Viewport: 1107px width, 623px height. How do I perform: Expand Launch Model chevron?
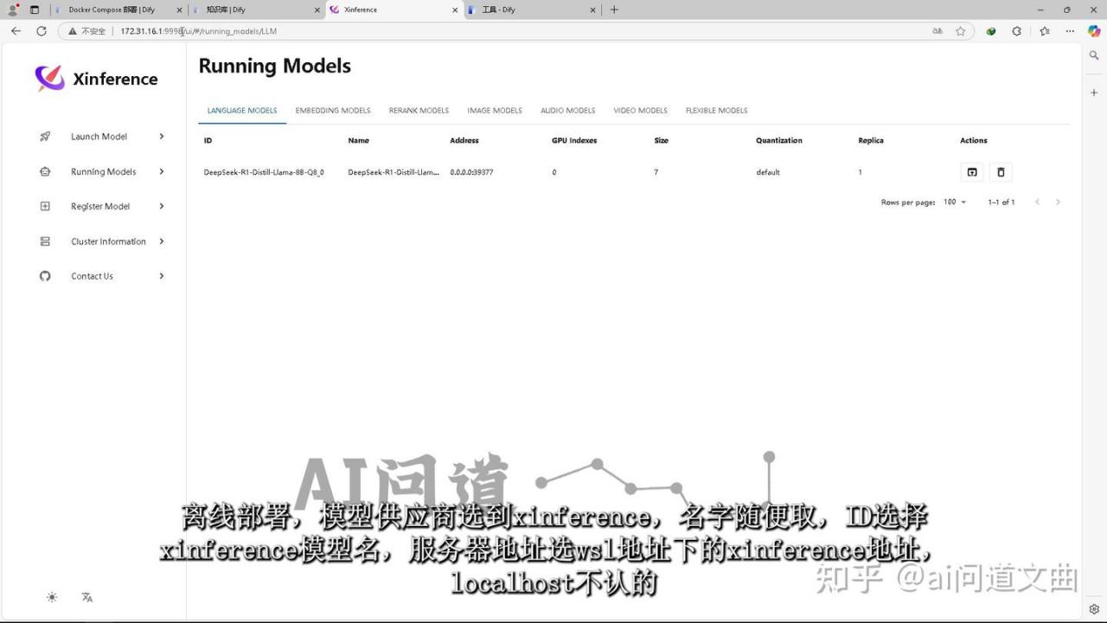(162, 137)
